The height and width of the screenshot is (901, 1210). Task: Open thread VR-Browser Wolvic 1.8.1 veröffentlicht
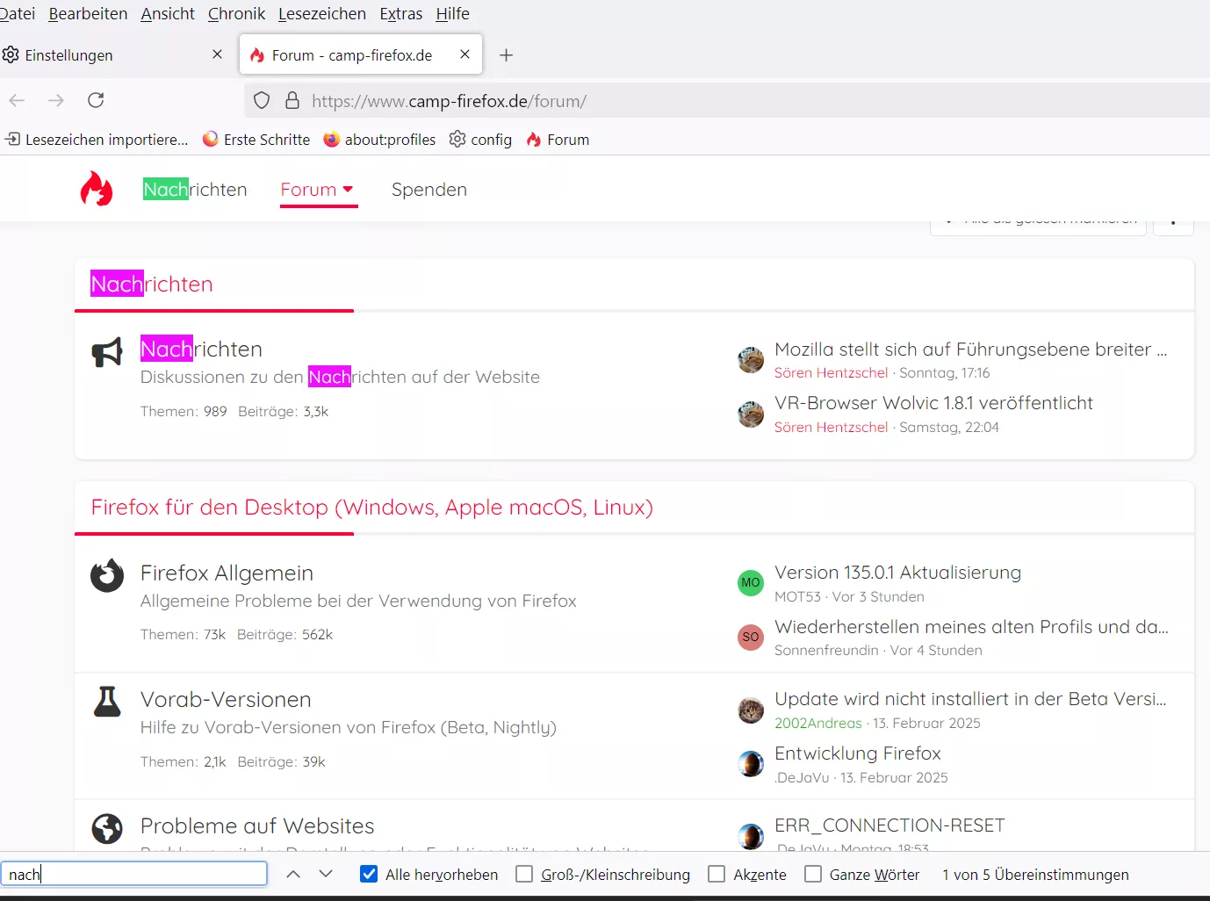click(933, 403)
